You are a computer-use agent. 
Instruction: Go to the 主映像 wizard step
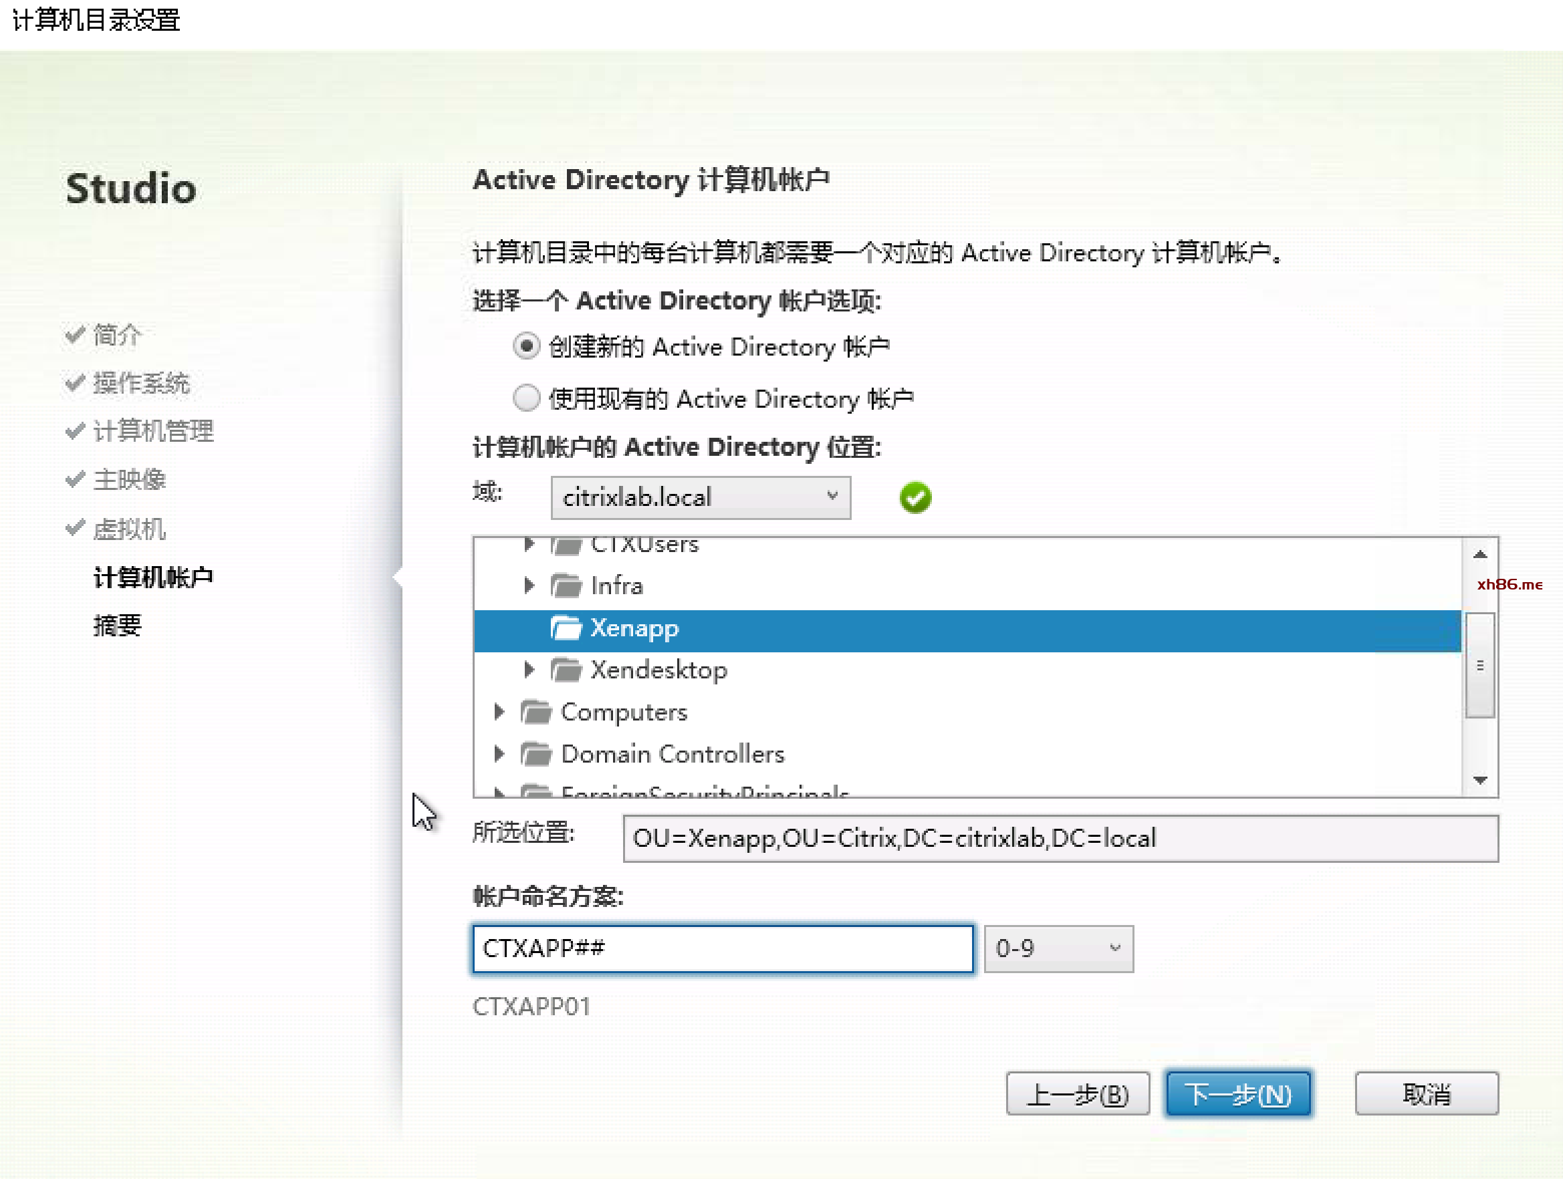click(x=129, y=480)
